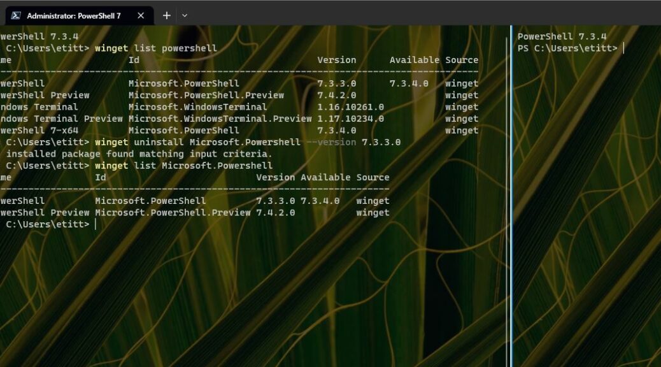Screen dimensions: 661x367
Task: Click 'Version' header in first table
Action: point(337,61)
